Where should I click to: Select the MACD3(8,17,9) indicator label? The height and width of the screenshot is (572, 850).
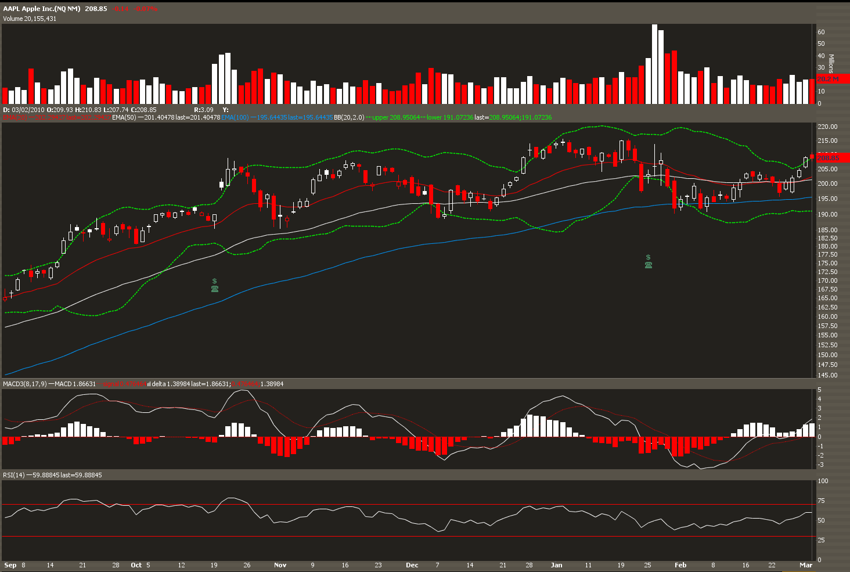pos(24,384)
